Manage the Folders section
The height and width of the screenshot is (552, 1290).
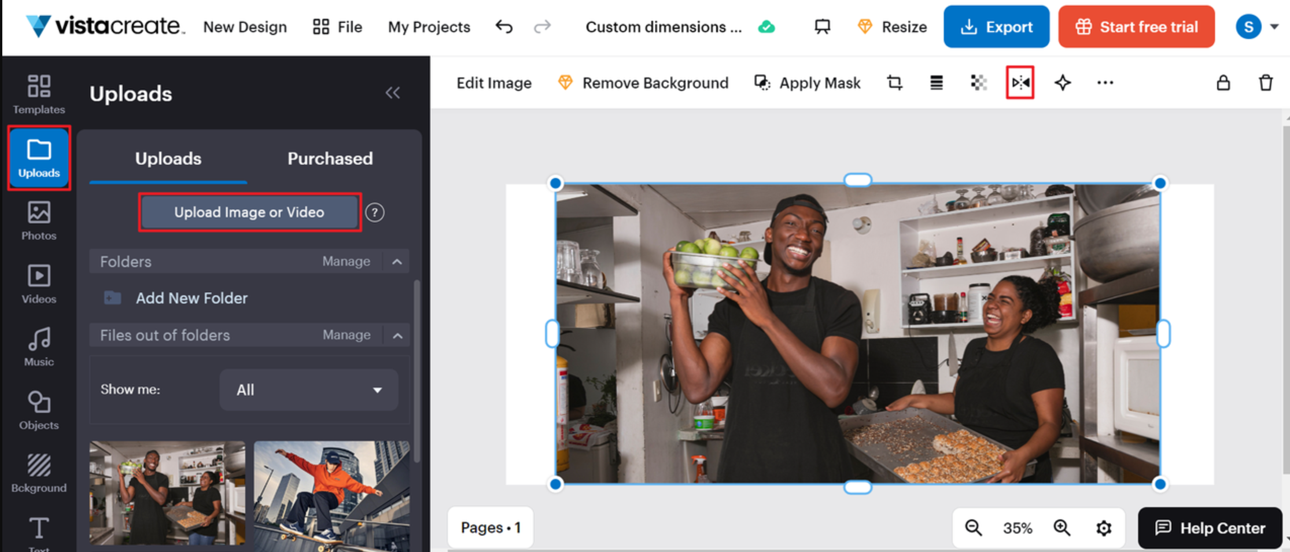(346, 262)
